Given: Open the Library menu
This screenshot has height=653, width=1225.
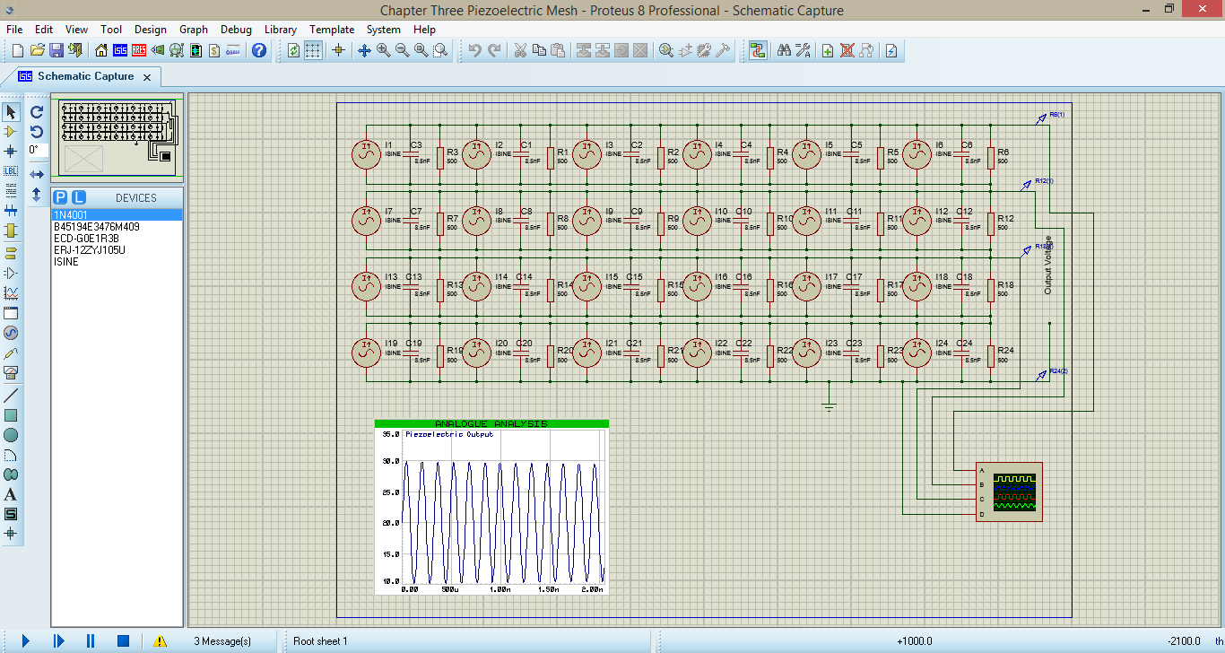Looking at the screenshot, I should [281, 29].
